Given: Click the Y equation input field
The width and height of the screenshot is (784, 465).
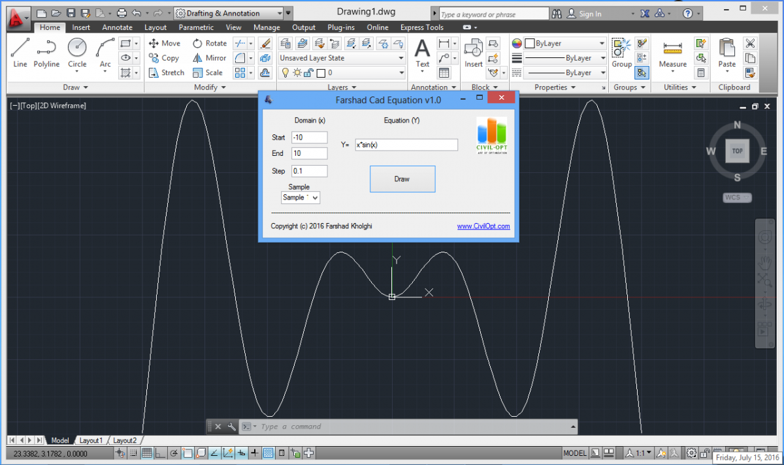Looking at the screenshot, I should [406, 145].
